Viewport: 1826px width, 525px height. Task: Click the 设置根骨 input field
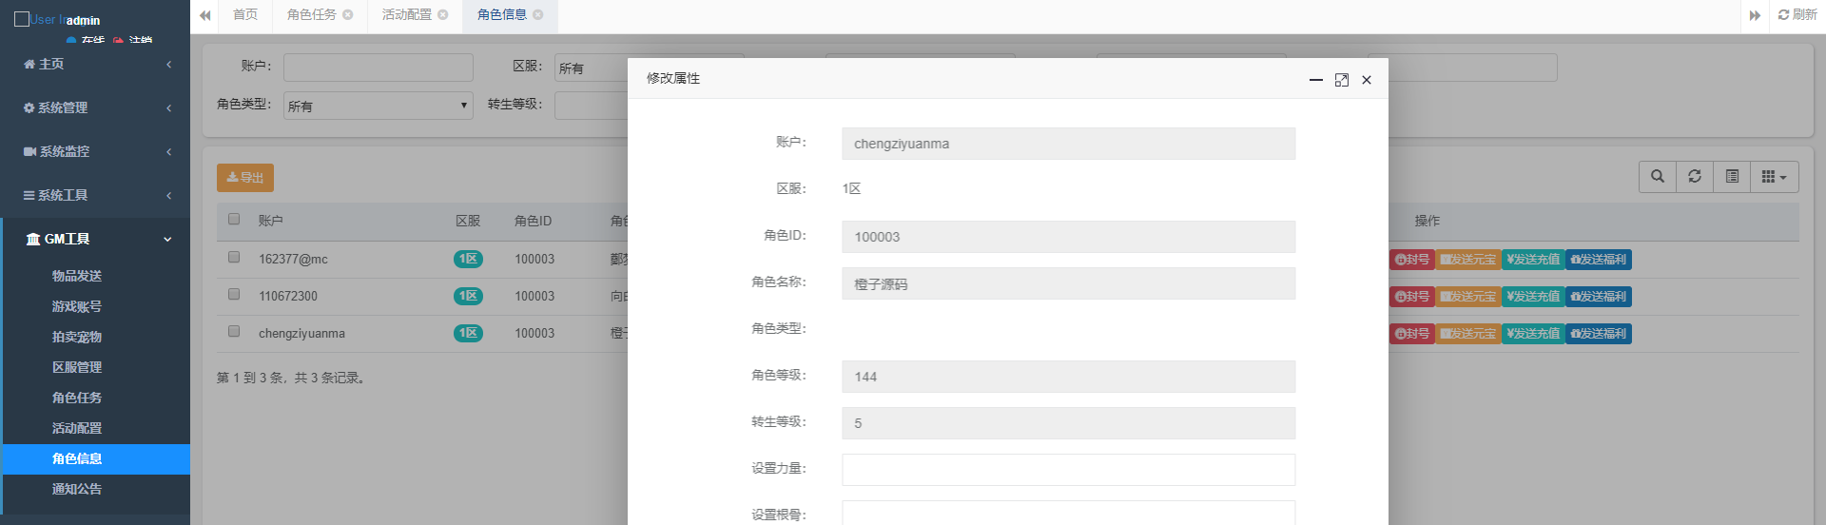[1068, 513]
